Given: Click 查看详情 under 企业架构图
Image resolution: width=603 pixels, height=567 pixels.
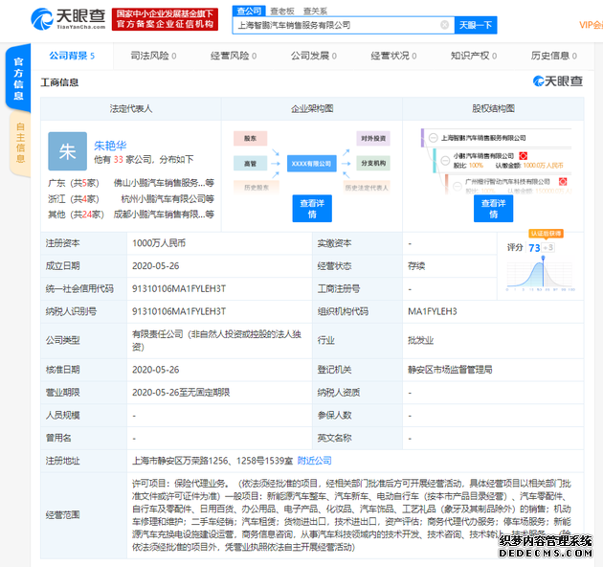Looking at the screenshot, I should coord(312,208).
